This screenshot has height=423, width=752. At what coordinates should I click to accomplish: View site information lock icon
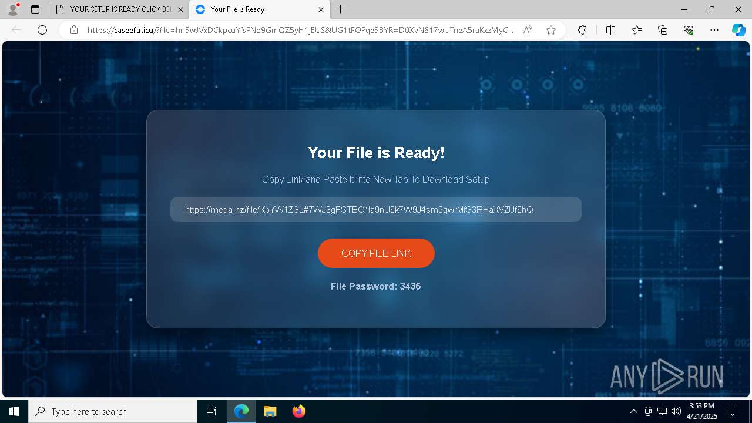pos(74,30)
